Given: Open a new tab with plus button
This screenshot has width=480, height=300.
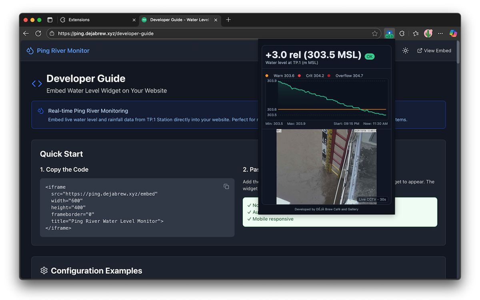Looking at the screenshot, I should (228, 20).
